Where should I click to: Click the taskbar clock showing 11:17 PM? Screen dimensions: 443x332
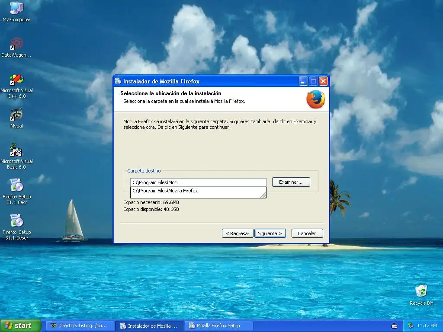pos(427,326)
